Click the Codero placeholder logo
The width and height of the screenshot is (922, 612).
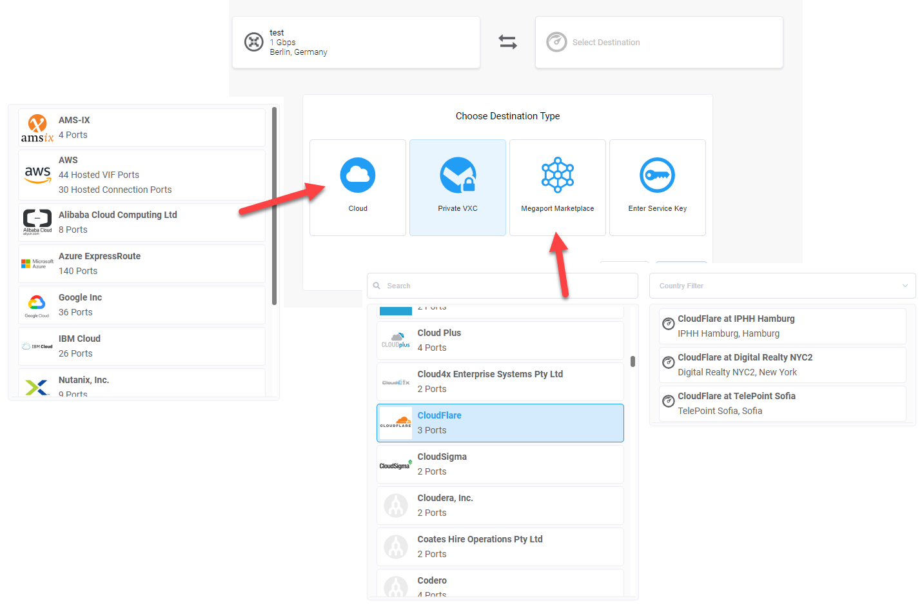click(396, 586)
